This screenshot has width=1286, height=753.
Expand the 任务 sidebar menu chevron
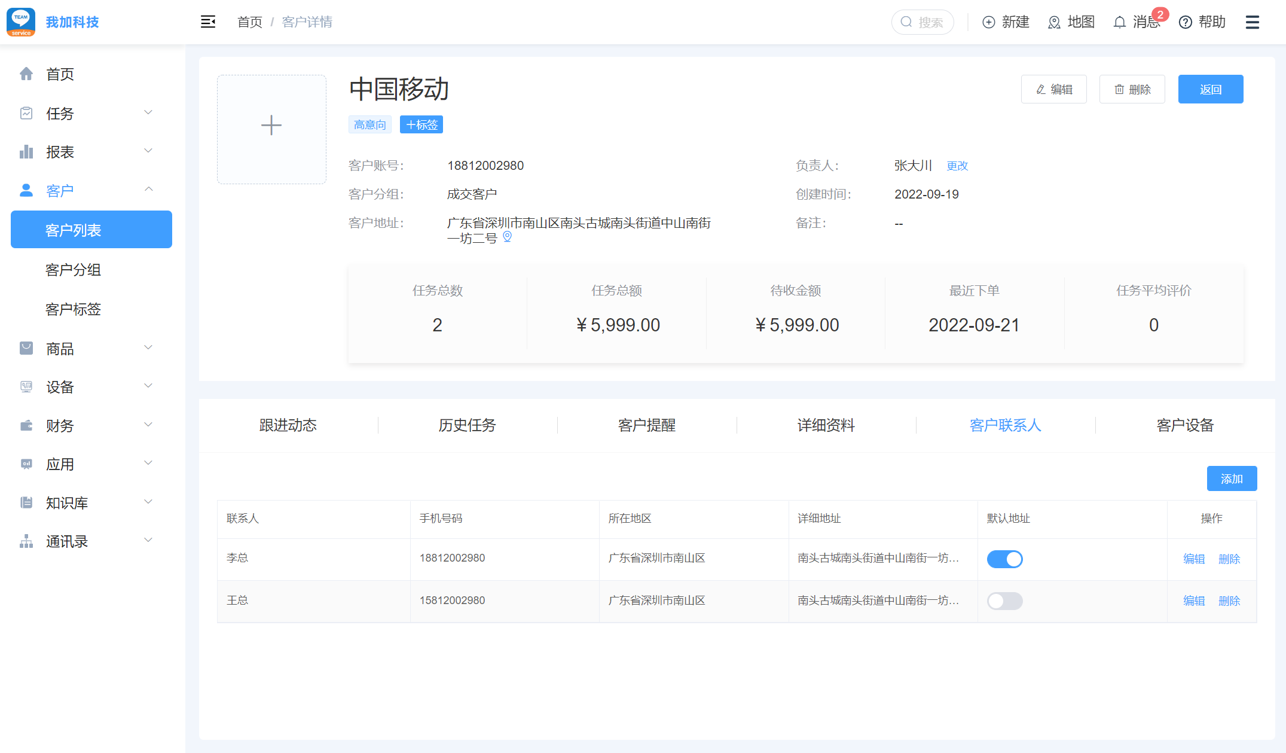[x=148, y=112]
